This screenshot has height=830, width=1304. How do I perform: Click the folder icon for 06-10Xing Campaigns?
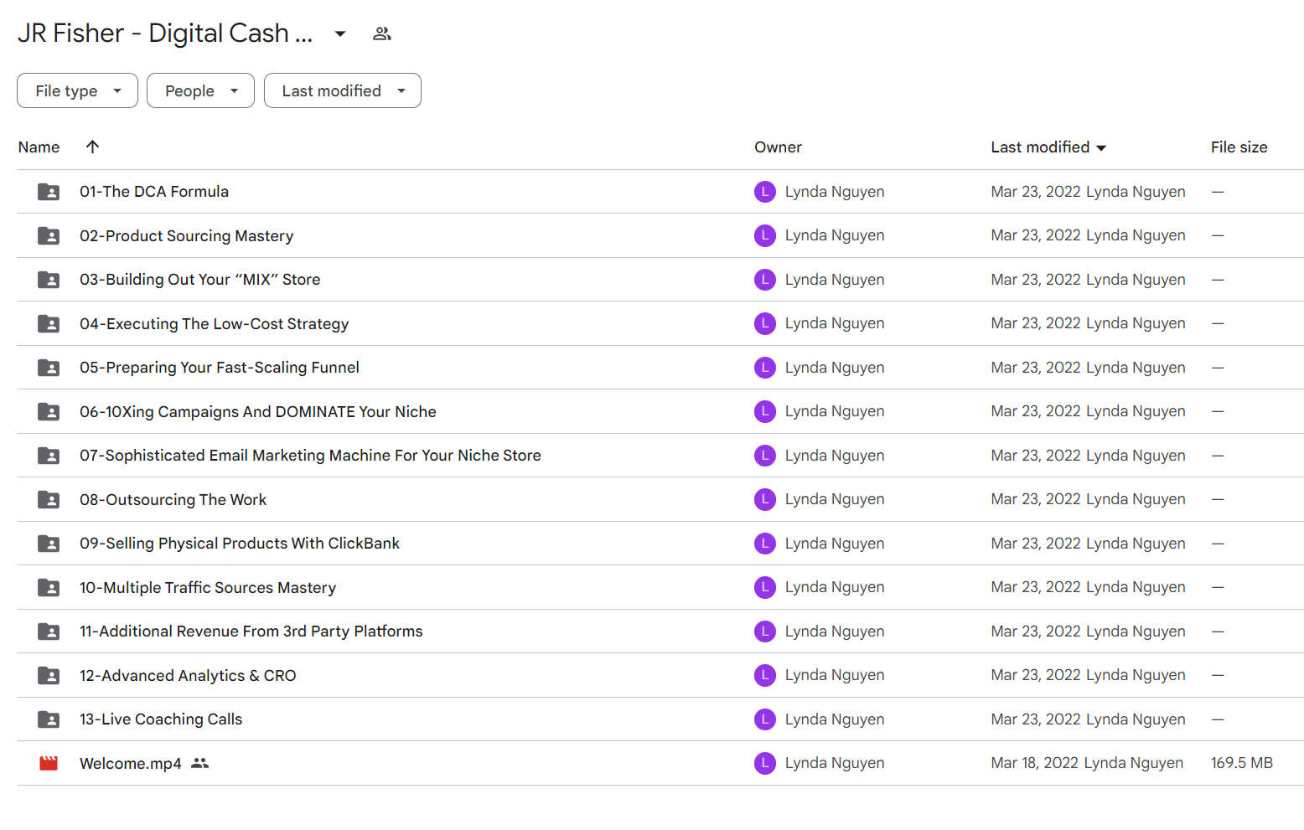[49, 412]
